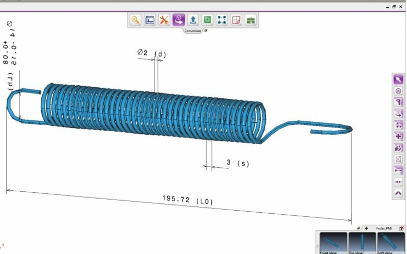Select the Feder_PMI views tab
The image size is (407, 254).
pos(384,228)
